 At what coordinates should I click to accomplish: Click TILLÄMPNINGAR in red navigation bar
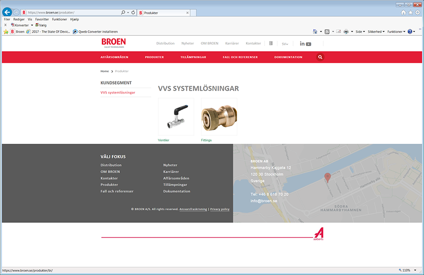point(193,57)
